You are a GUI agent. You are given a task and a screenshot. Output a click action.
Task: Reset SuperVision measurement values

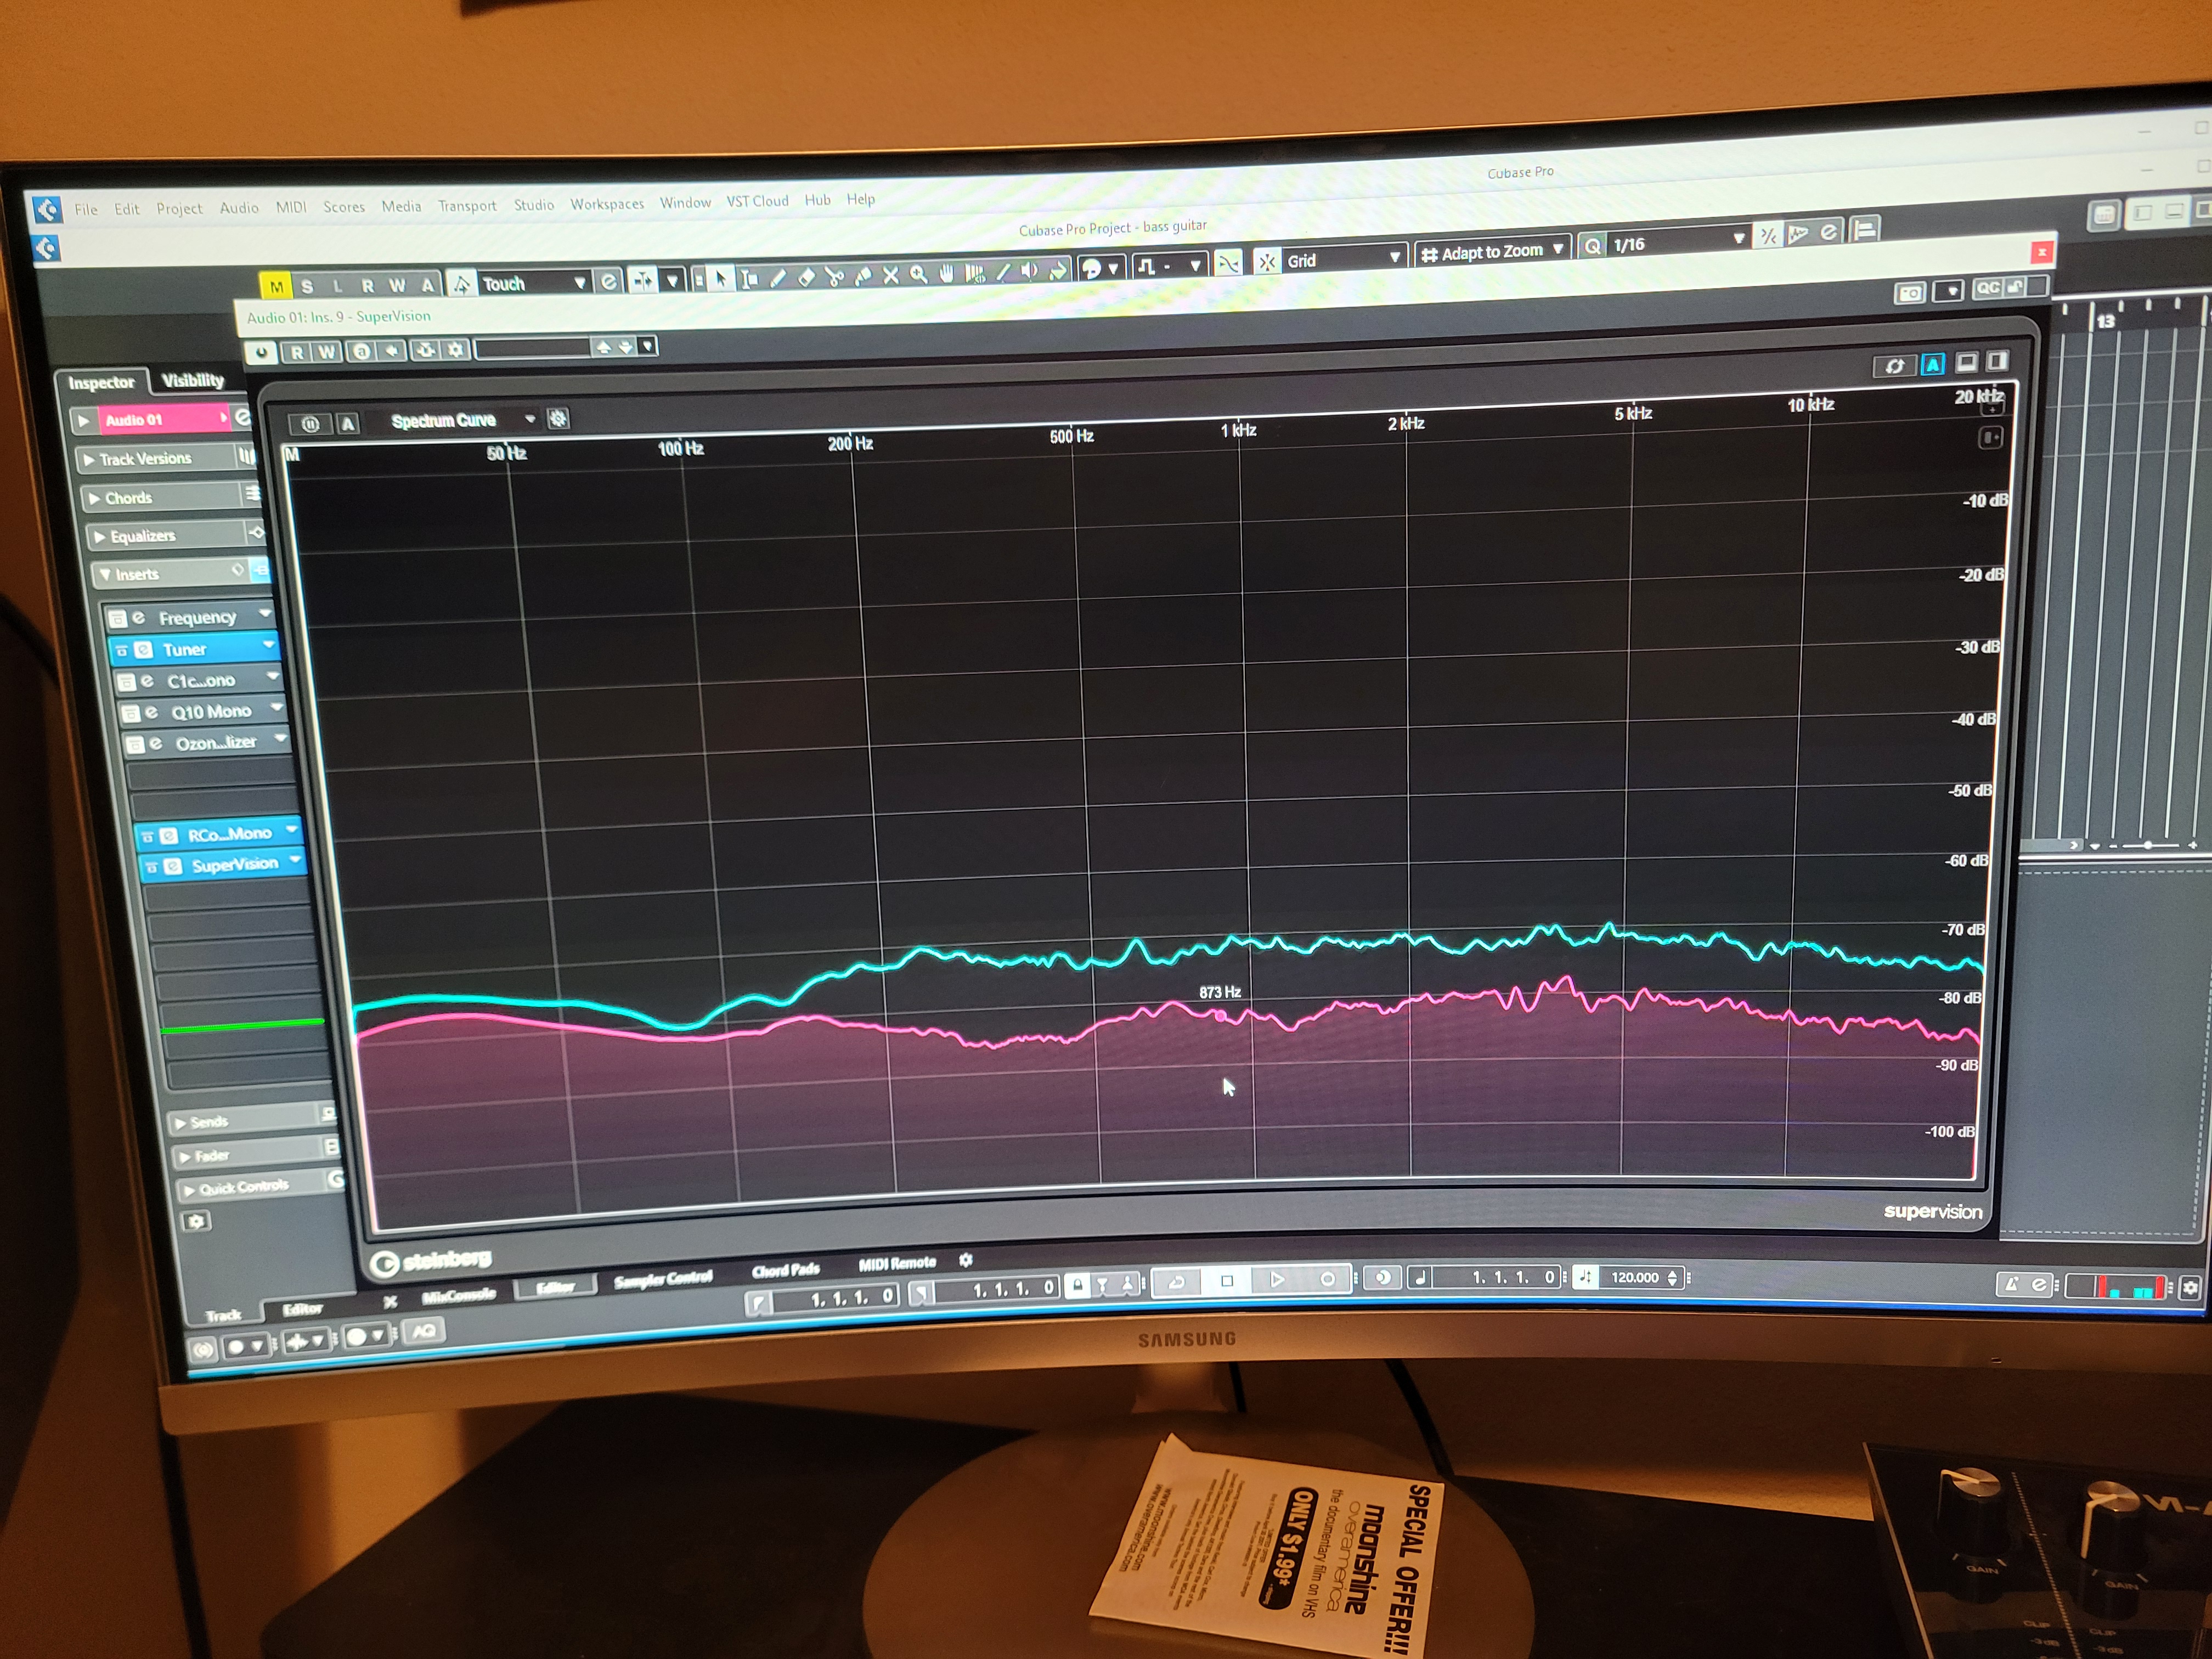click(1894, 365)
